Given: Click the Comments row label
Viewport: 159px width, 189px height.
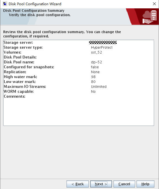Looking at the screenshot, I should [15, 97].
